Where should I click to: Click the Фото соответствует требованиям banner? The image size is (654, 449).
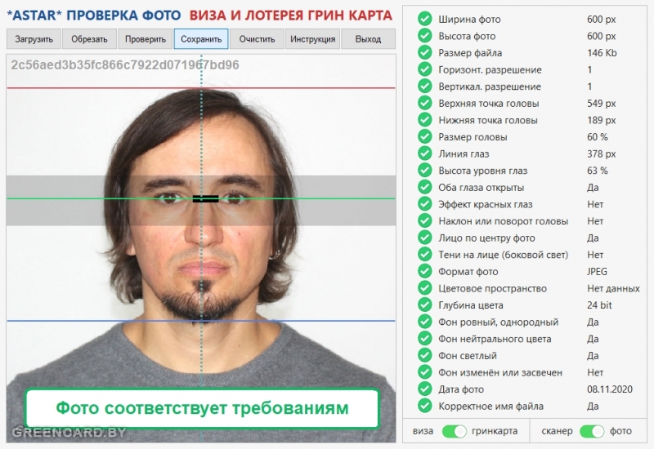coord(202,407)
